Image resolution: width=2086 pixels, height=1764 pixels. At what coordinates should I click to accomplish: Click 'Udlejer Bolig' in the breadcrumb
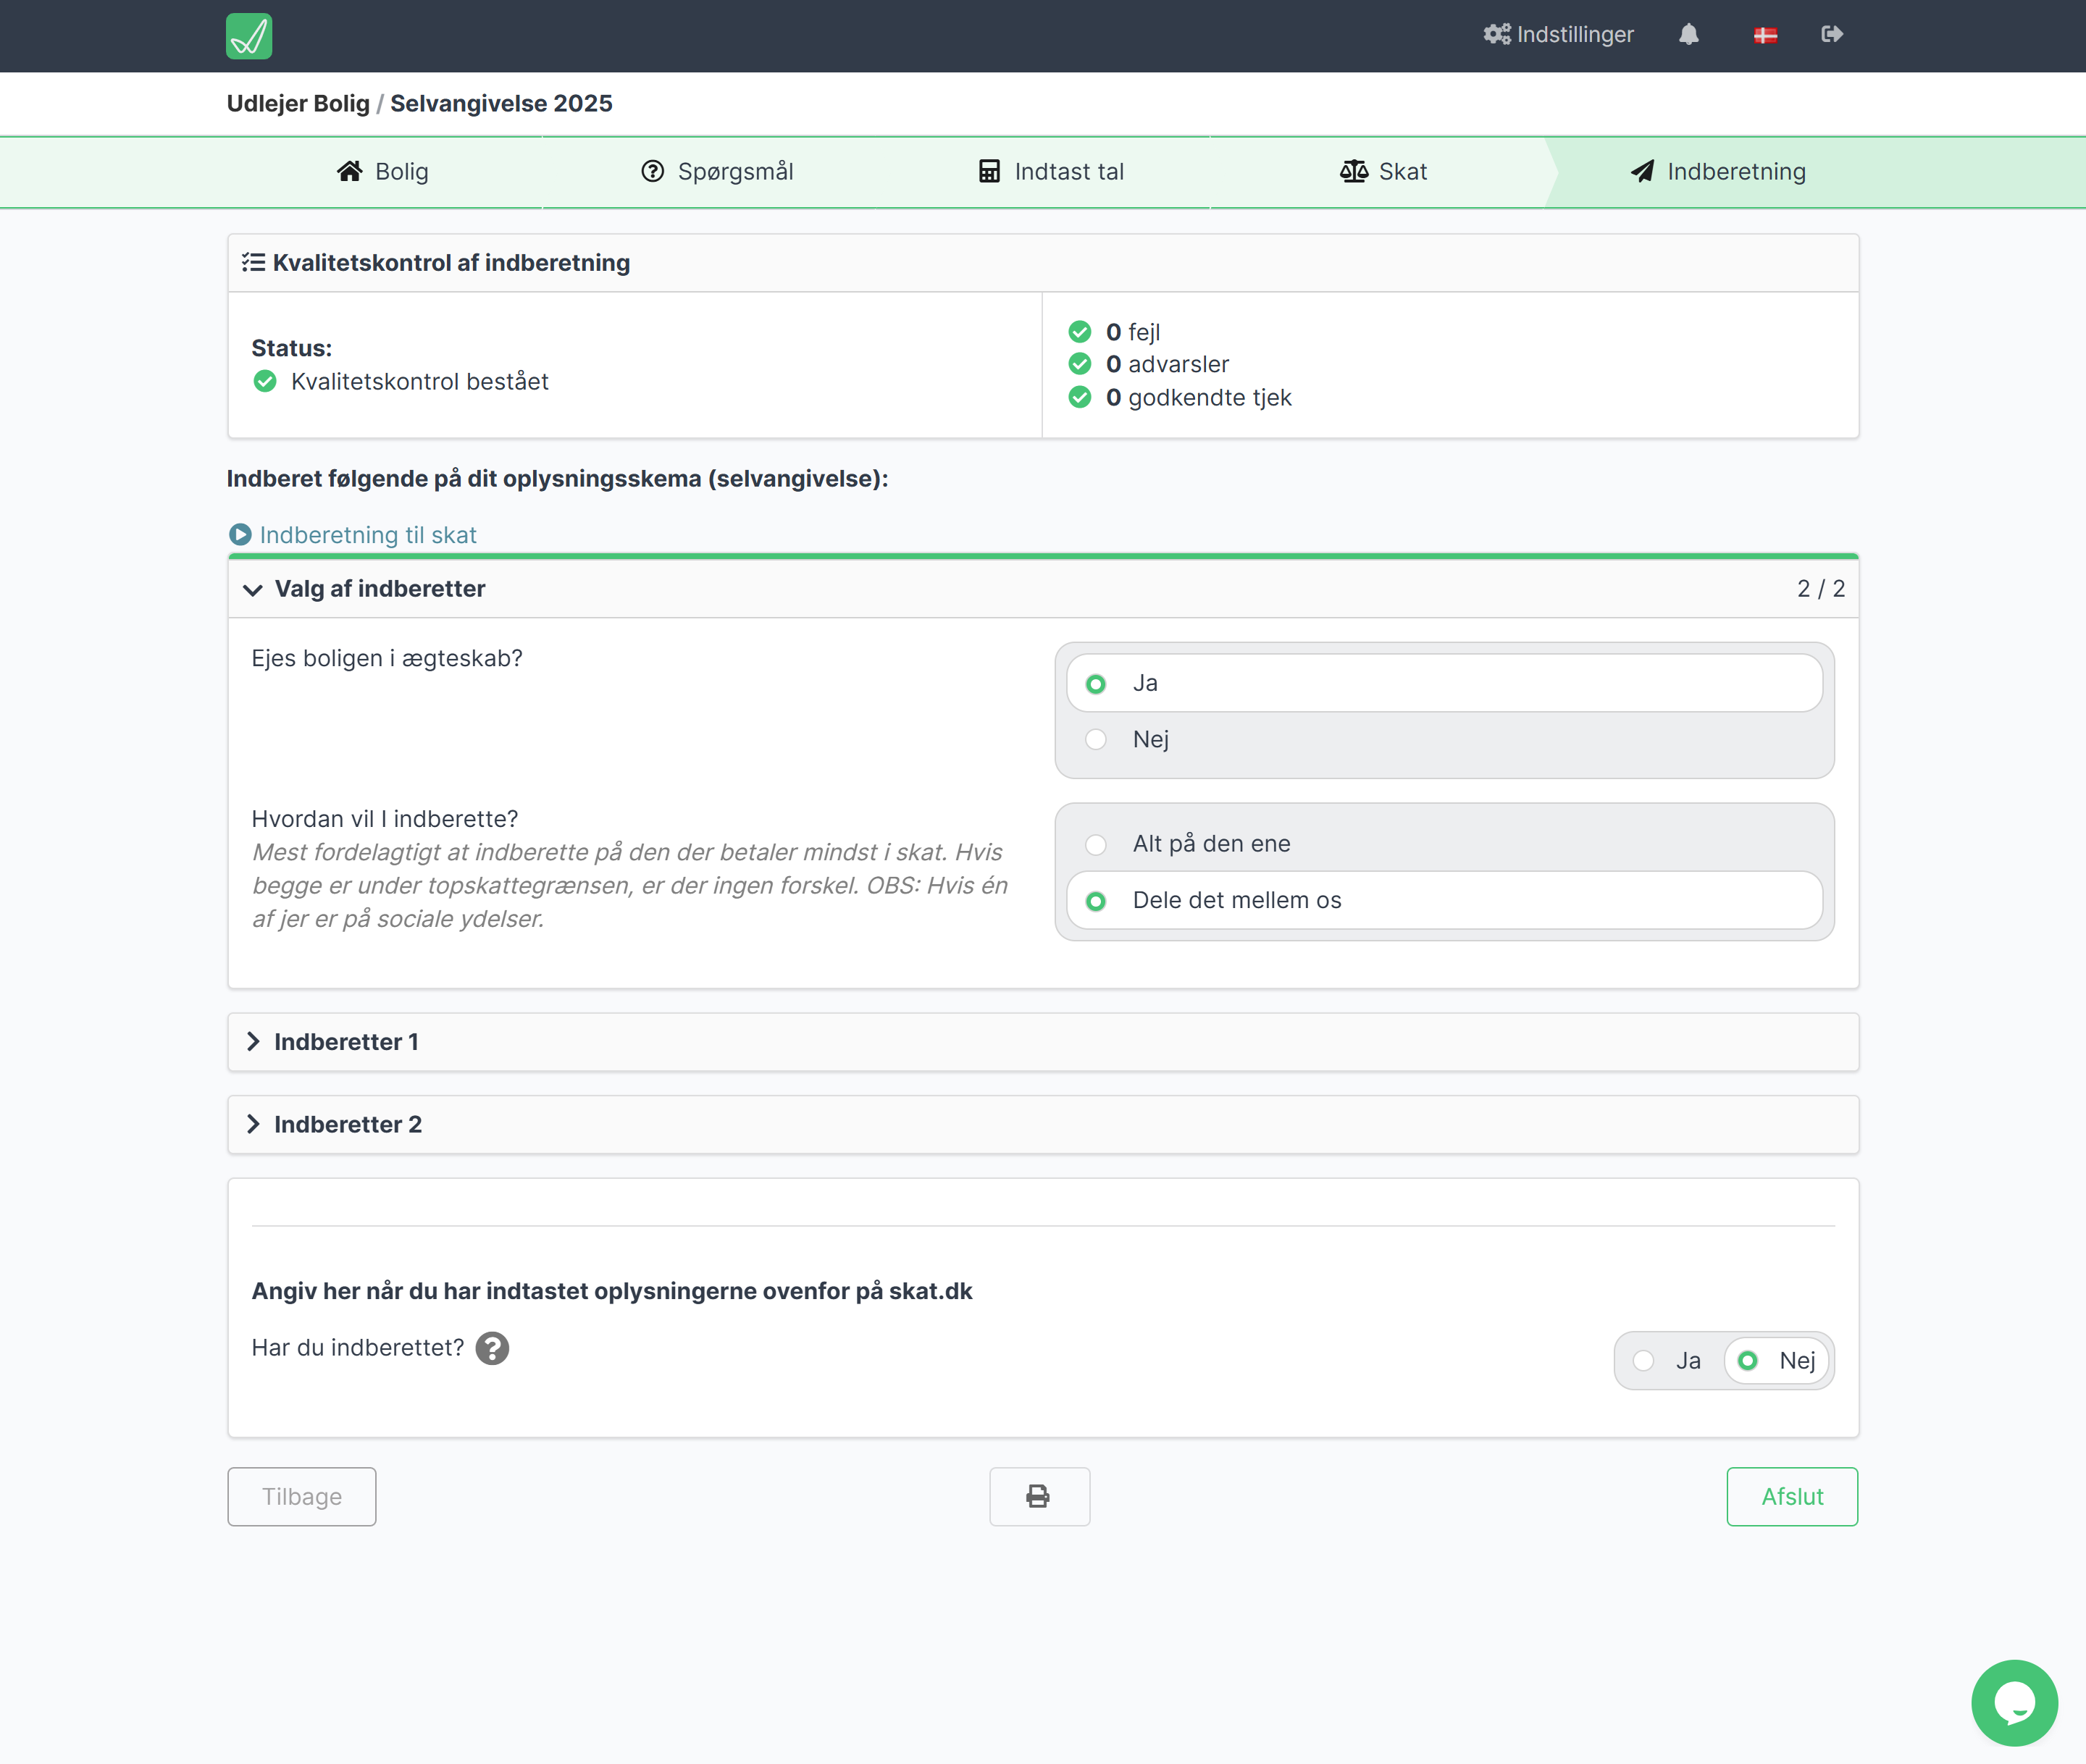click(298, 104)
